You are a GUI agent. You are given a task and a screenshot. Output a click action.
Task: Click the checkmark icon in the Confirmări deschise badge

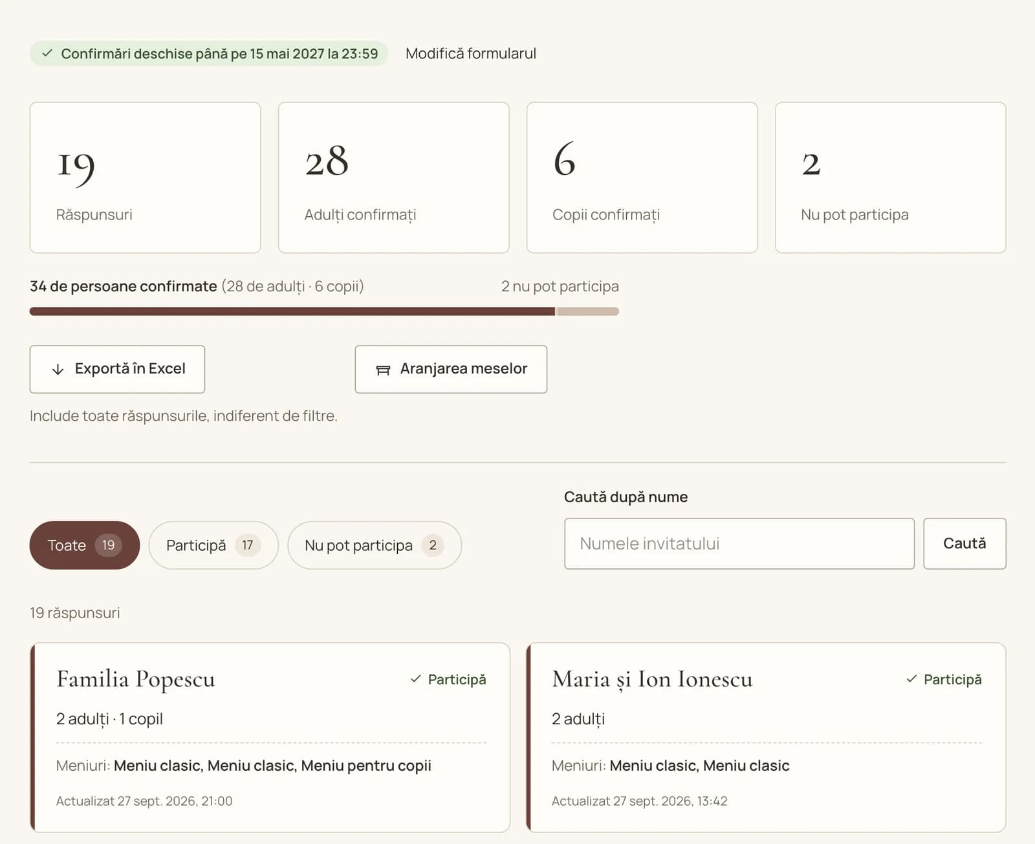coord(47,54)
